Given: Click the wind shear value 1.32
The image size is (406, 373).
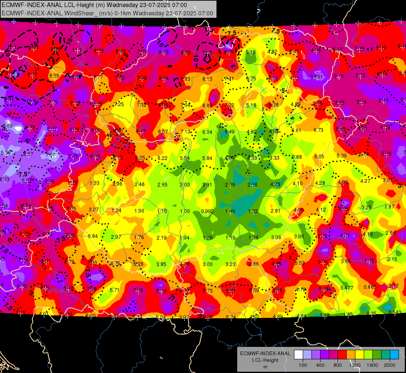Looking at the screenshot, I should 253,211.
